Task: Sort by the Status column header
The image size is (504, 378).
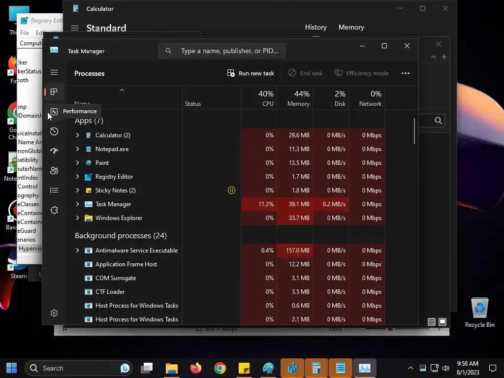Action: pyautogui.click(x=211, y=98)
